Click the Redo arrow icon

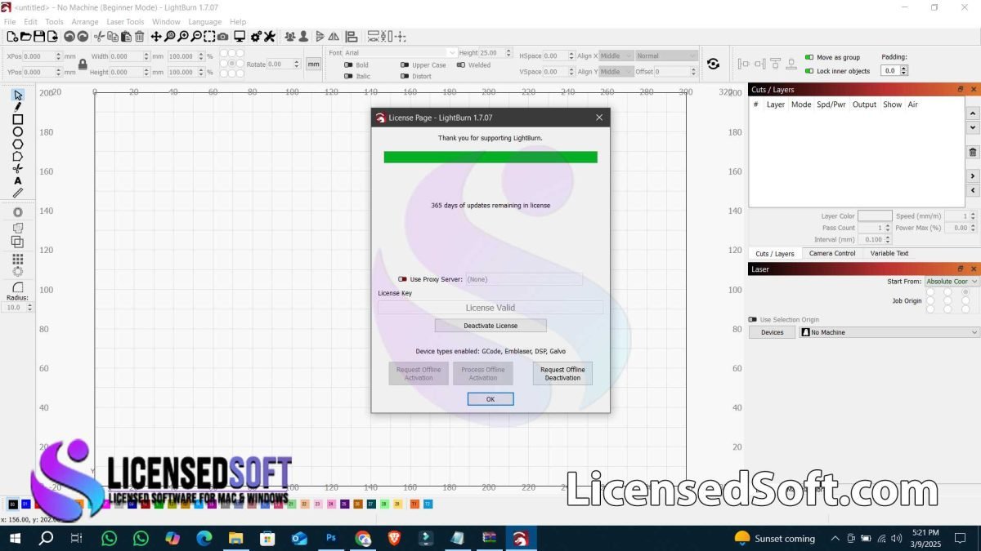tap(83, 37)
